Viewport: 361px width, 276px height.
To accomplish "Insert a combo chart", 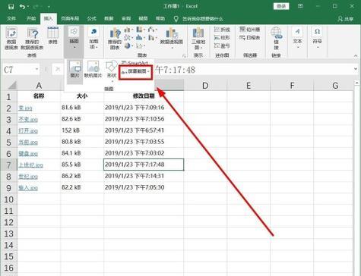I will tap(153, 38).
